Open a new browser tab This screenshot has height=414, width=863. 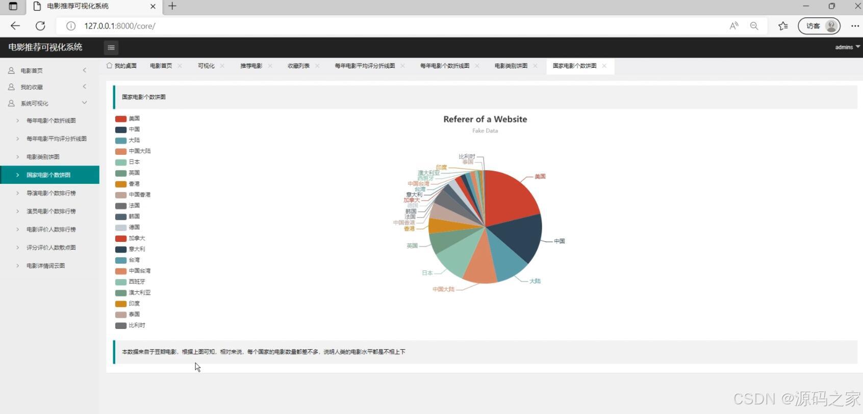tap(172, 6)
